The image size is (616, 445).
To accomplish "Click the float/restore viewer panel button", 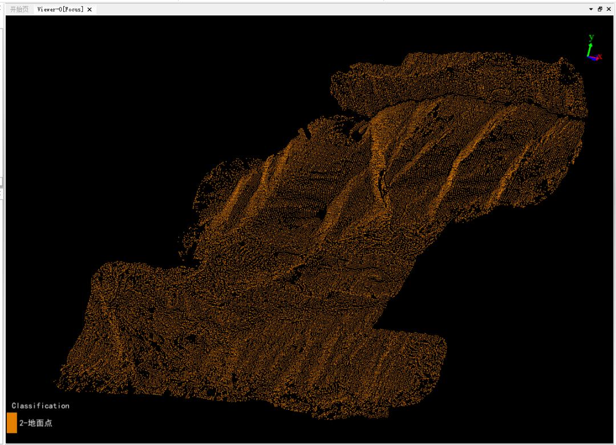I will point(600,9).
